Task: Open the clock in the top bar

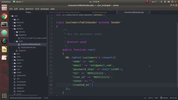Action: tap(94, 2)
